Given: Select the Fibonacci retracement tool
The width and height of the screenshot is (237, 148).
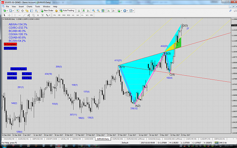Looking at the screenshot, I should point(33,15).
